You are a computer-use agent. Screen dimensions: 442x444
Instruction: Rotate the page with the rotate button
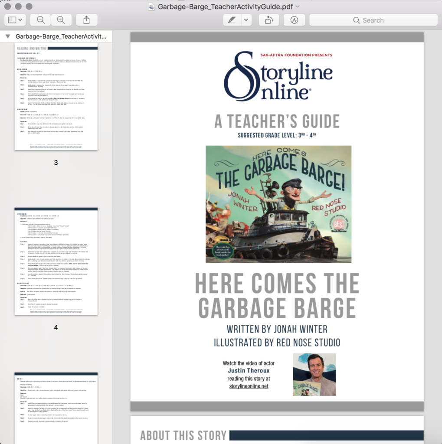tap(268, 20)
